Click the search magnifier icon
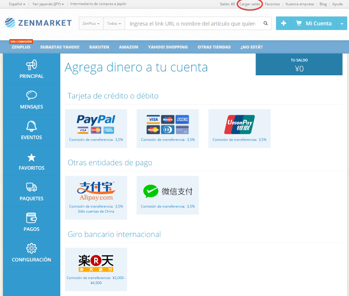 pos(266,23)
